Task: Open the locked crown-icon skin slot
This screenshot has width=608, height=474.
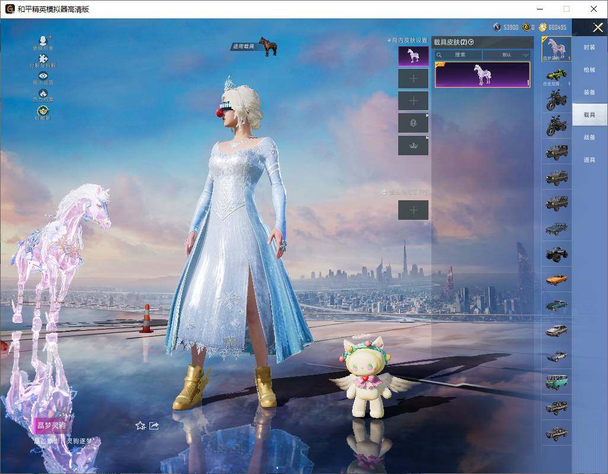Action: 414,146
